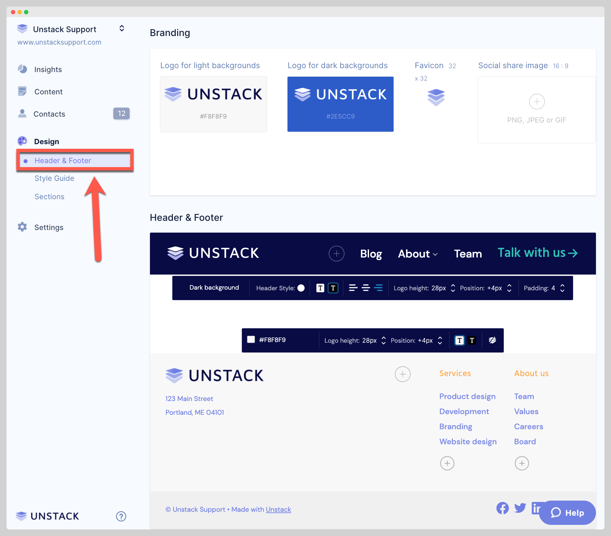Click the Unstack logo icon in footer toolbar
The height and width of the screenshot is (536, 611).
coord(492,340)
